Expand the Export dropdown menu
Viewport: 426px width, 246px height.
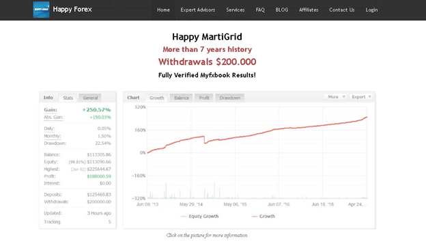coord(361,97)
